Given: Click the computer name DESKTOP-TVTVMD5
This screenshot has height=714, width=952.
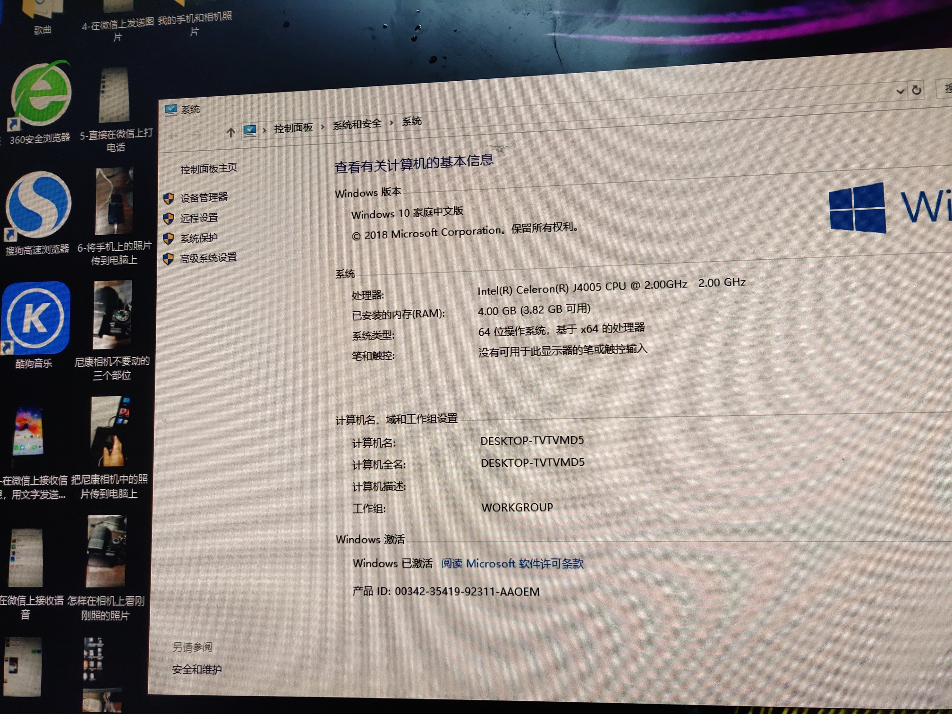Looking at the screenshot, I should pos(532,440).
